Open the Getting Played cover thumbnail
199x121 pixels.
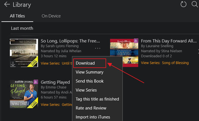pyautogui.click(x=24, y=94)
